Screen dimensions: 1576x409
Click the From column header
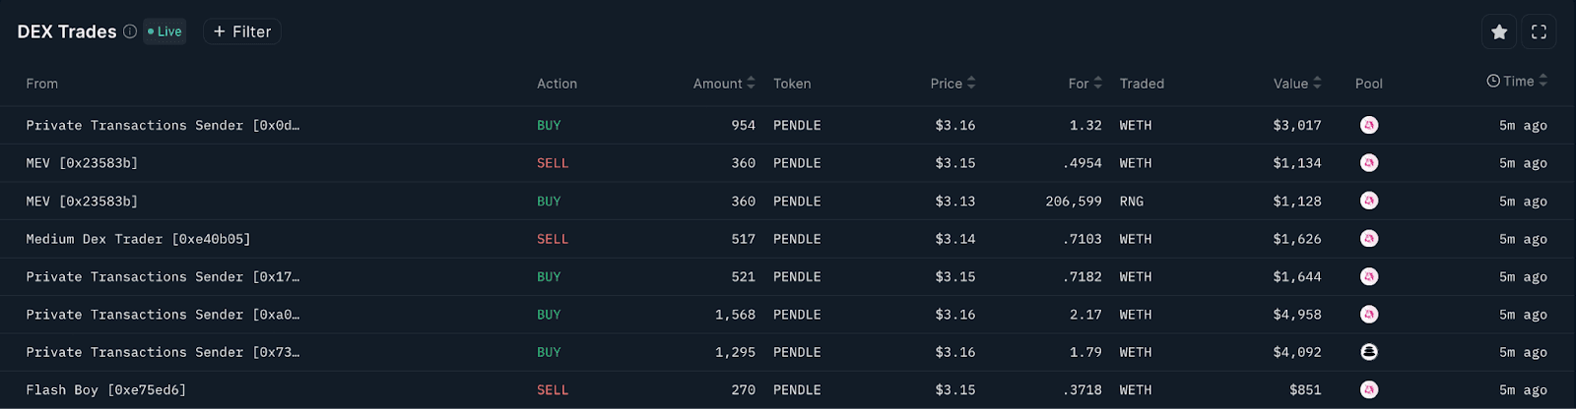tap(41, 84)
